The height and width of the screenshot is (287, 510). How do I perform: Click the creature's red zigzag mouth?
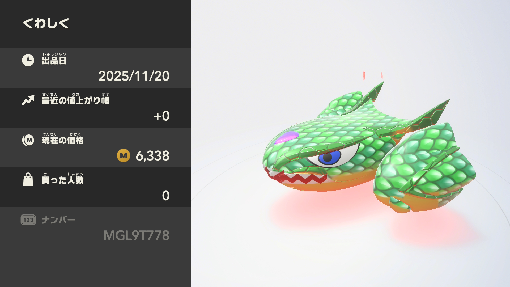click(296, 176)
